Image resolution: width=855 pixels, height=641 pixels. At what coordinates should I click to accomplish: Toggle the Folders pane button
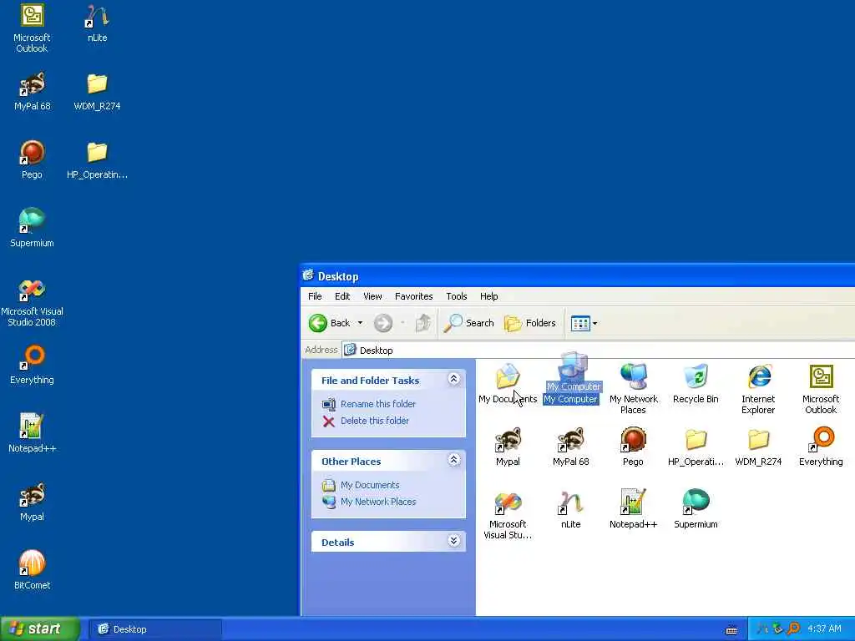click(x=530, y=323)
